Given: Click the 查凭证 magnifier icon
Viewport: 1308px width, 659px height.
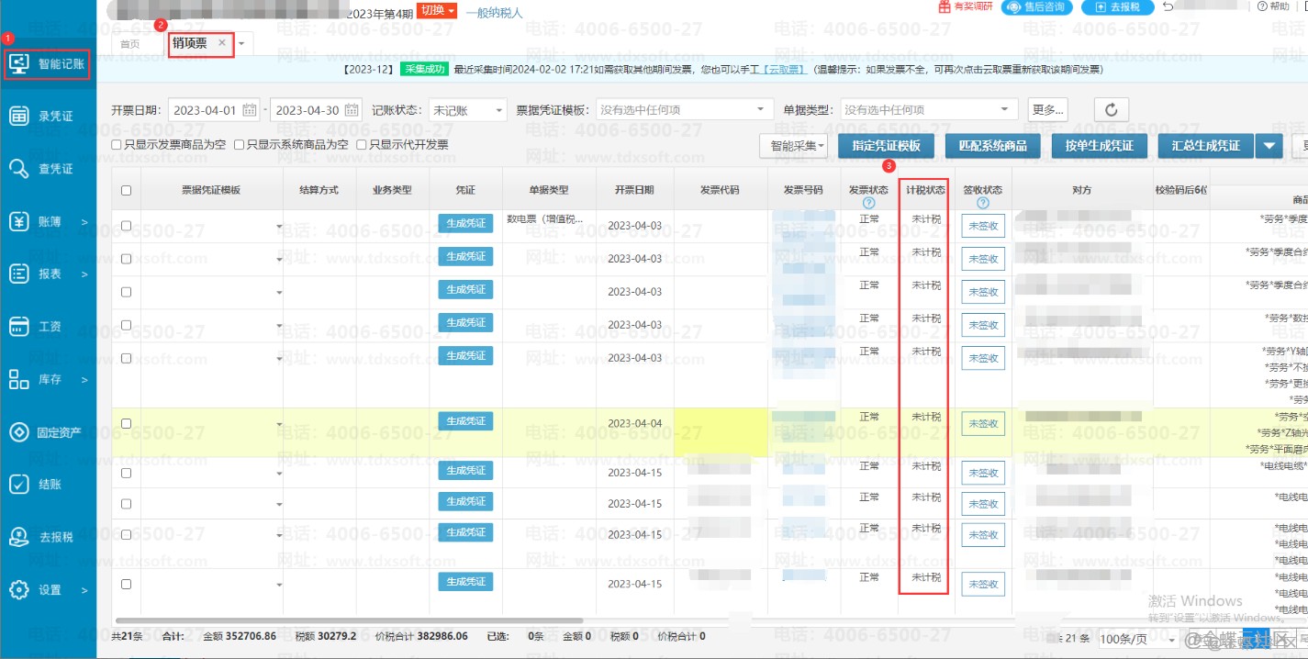Looking at the screenshot, I should 19,168.
